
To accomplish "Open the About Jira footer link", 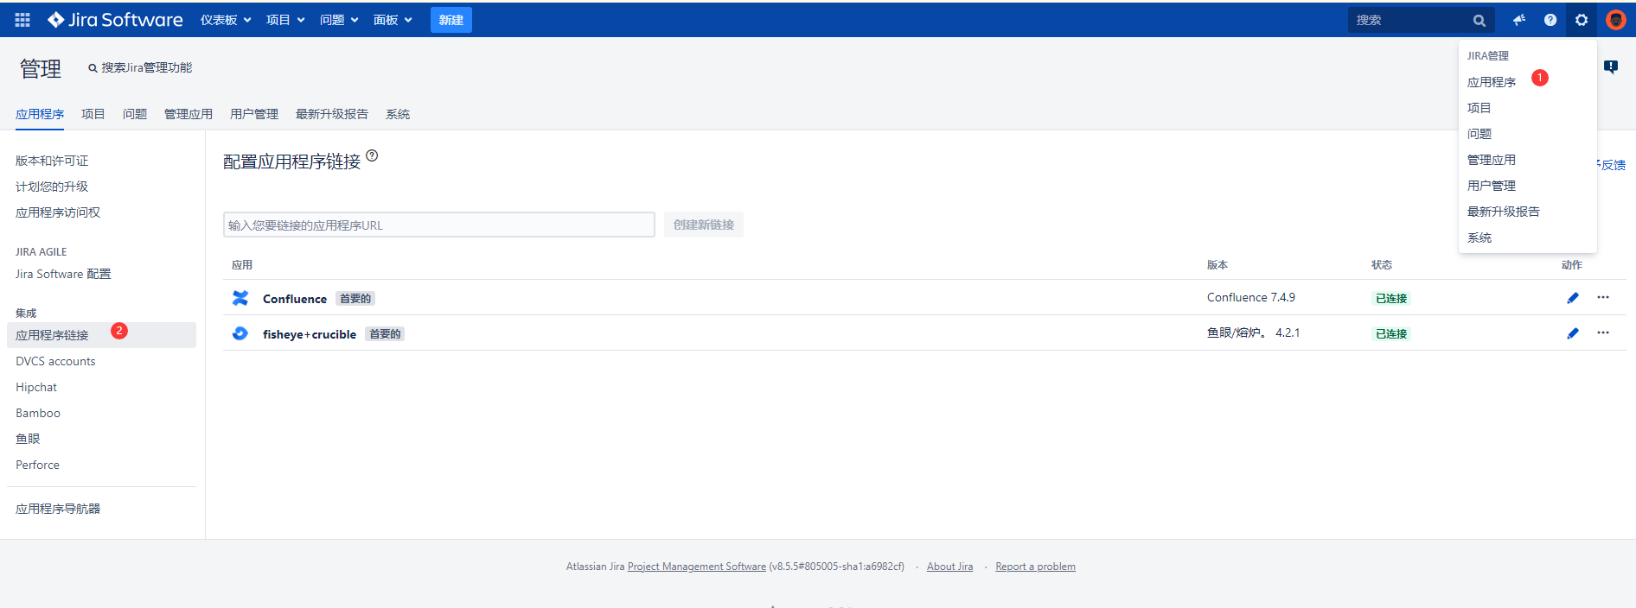I will 949,567.
